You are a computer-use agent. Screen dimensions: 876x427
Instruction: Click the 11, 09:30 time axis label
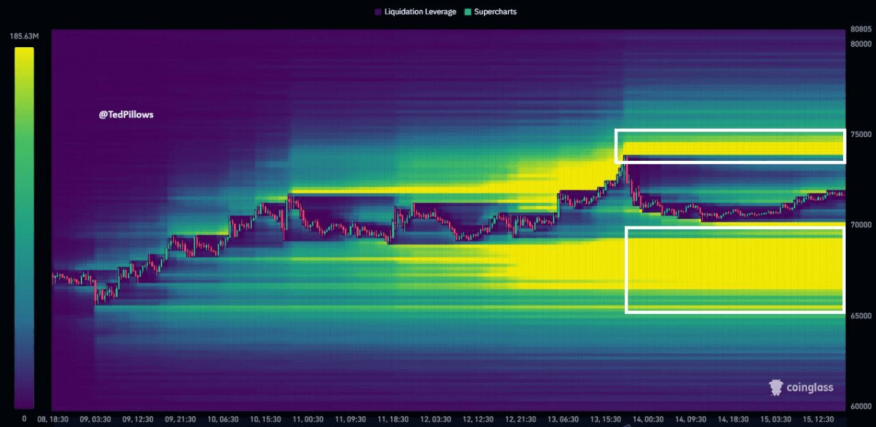click(x=351, y=419)
